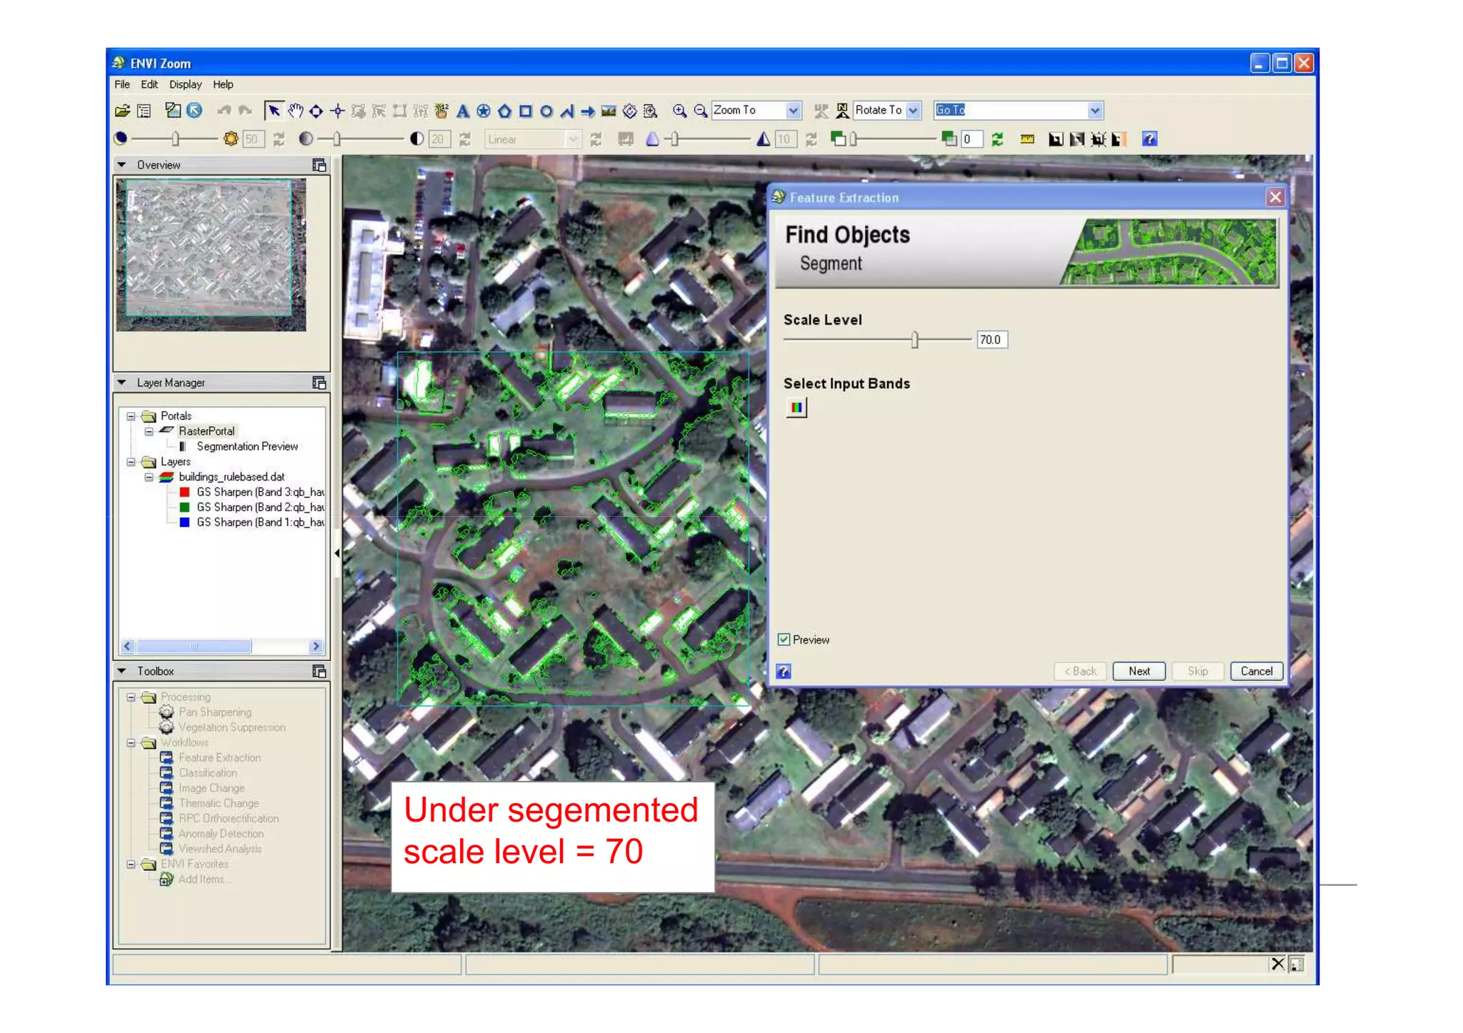Select the Arrow annotation tool

click(588, 111)
